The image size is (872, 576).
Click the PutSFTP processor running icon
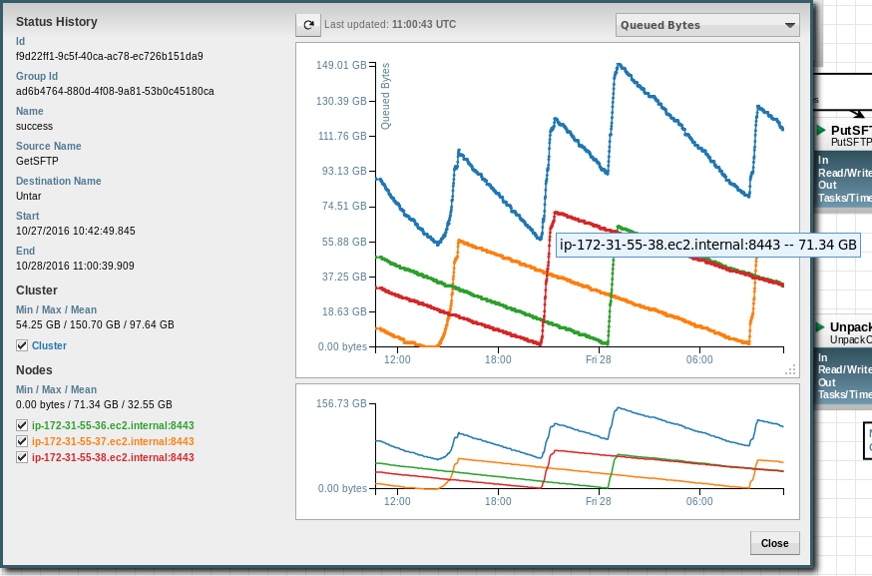[x=821, y=131]
